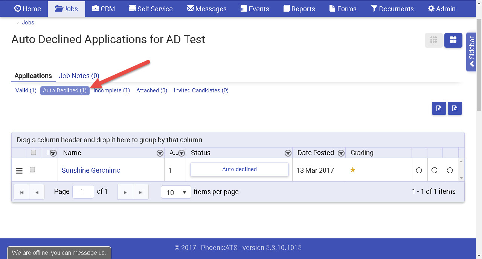Export grid to Excel
The width and height of the screenshot is (482, 259).
[439, 108]
